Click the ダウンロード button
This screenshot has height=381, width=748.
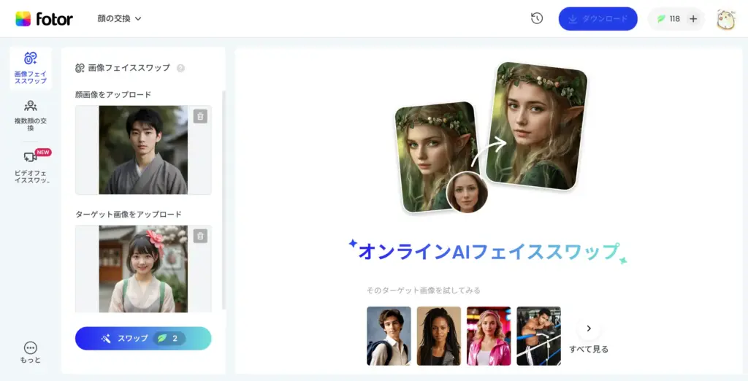(x=598, y=18)
